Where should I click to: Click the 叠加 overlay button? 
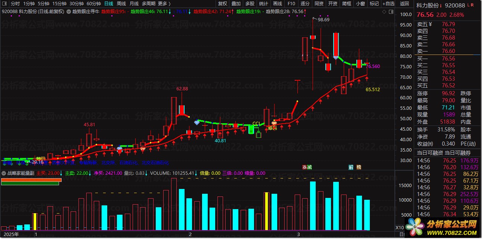236,4
